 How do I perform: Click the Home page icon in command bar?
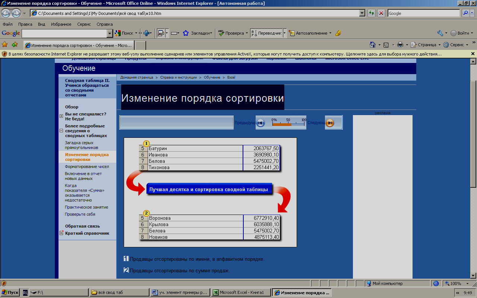pos(372,45)
